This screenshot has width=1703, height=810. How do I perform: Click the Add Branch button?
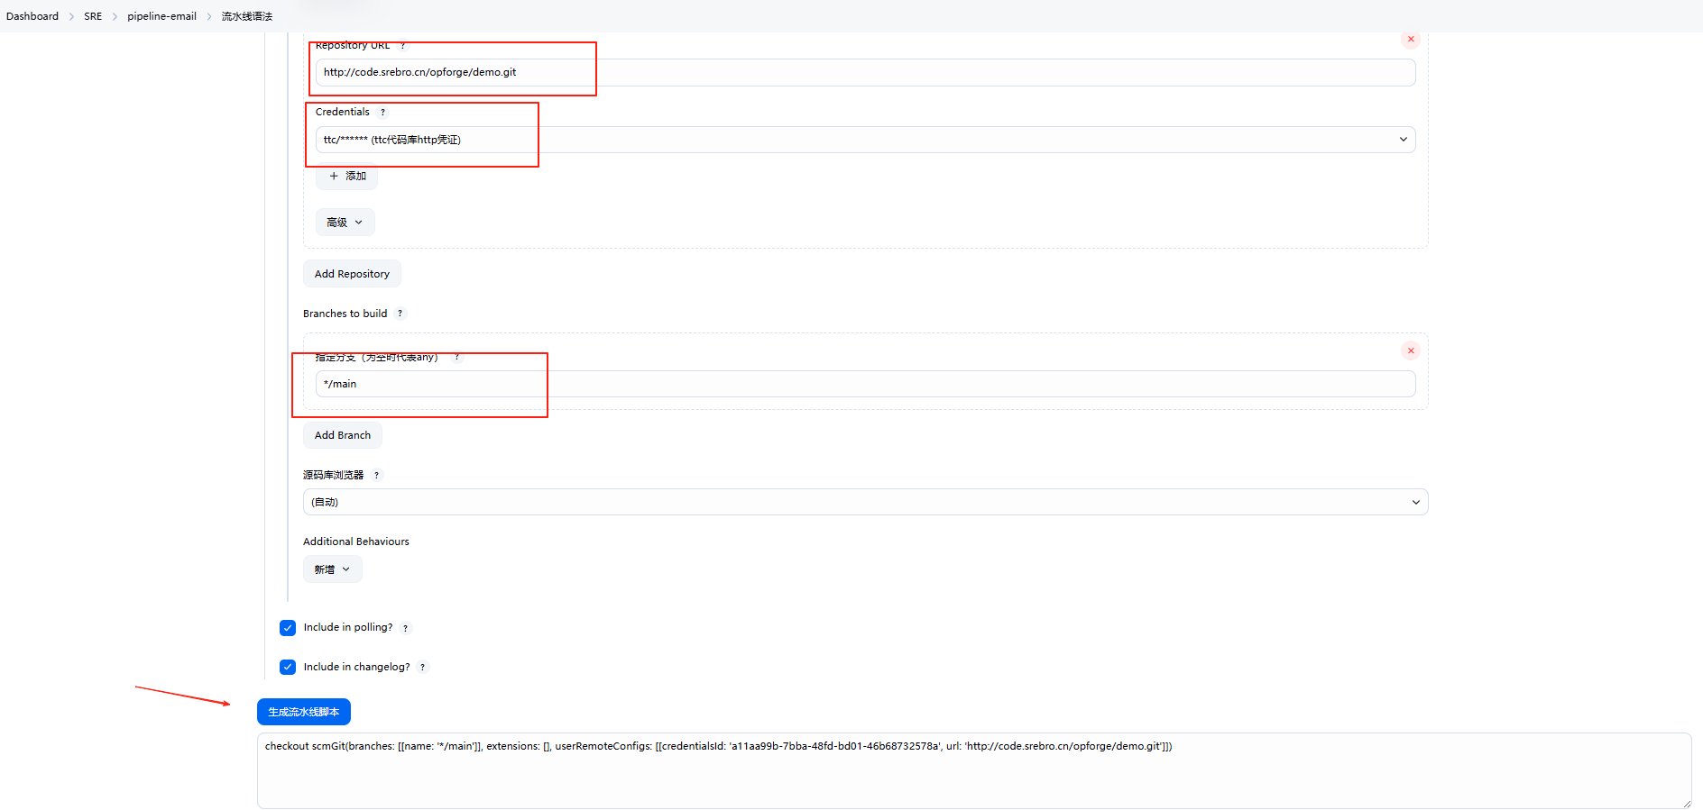342,435
